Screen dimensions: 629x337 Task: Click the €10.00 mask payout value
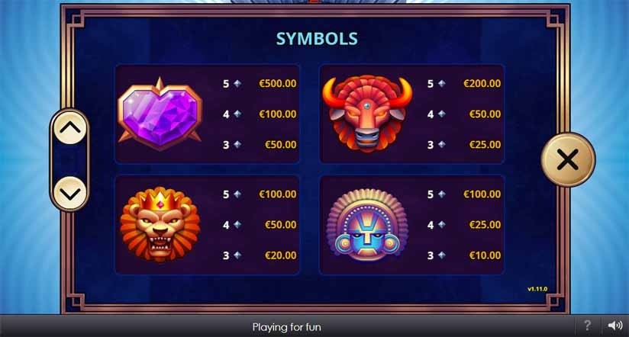[x=485, y=255]
